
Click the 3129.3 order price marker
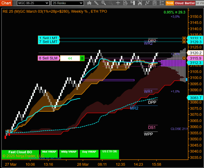click(195, 42)
